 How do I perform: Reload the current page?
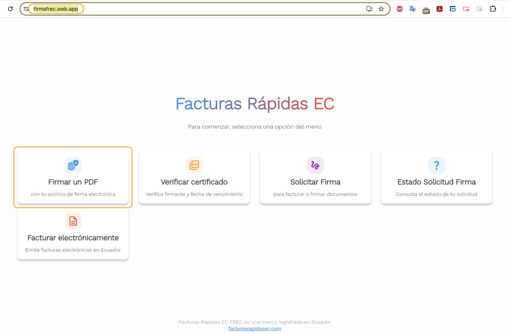[10, 9]
